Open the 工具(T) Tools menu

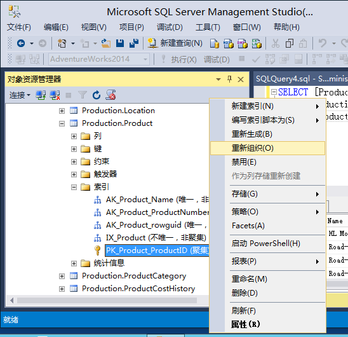[208, 27]
